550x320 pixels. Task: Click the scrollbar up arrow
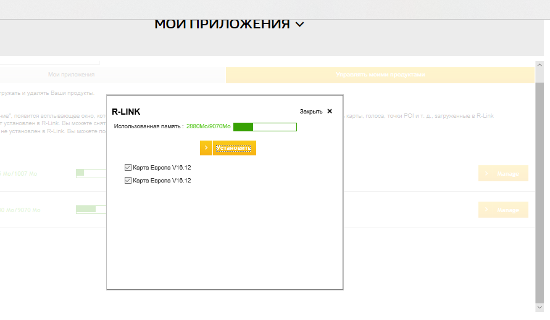click(540, 65)
